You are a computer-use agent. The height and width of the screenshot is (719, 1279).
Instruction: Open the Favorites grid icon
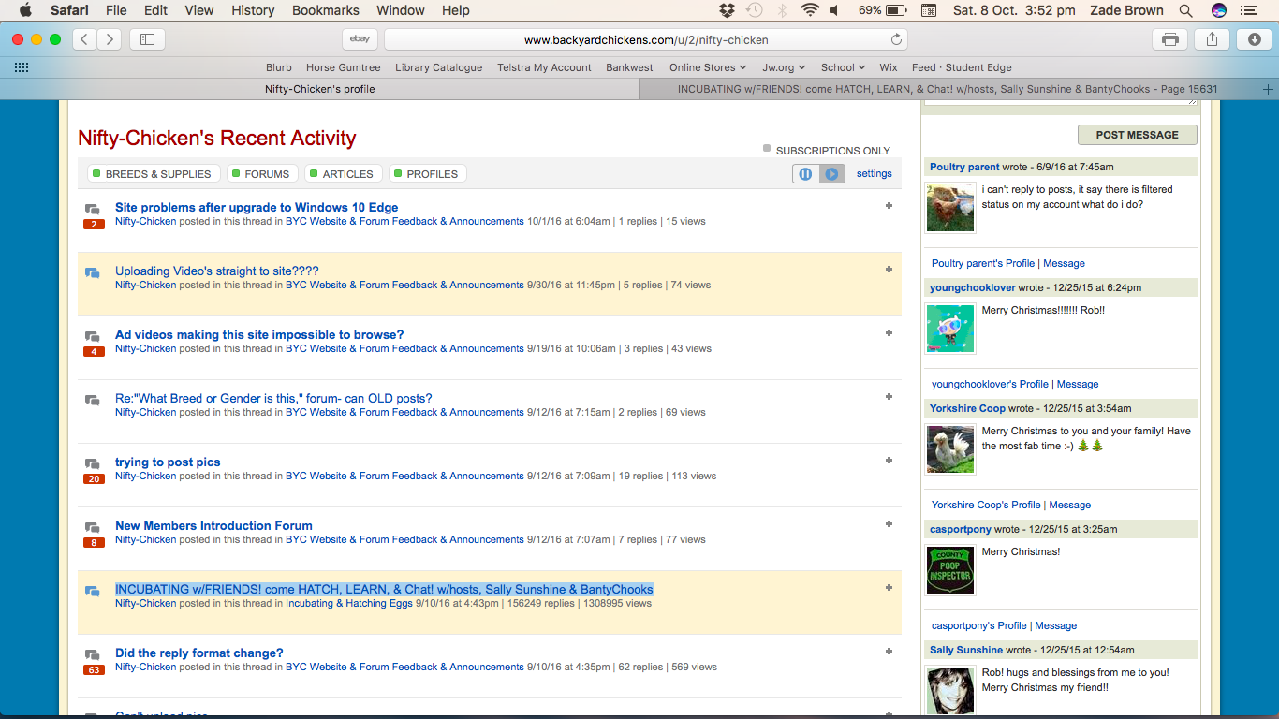pos(22,67)
